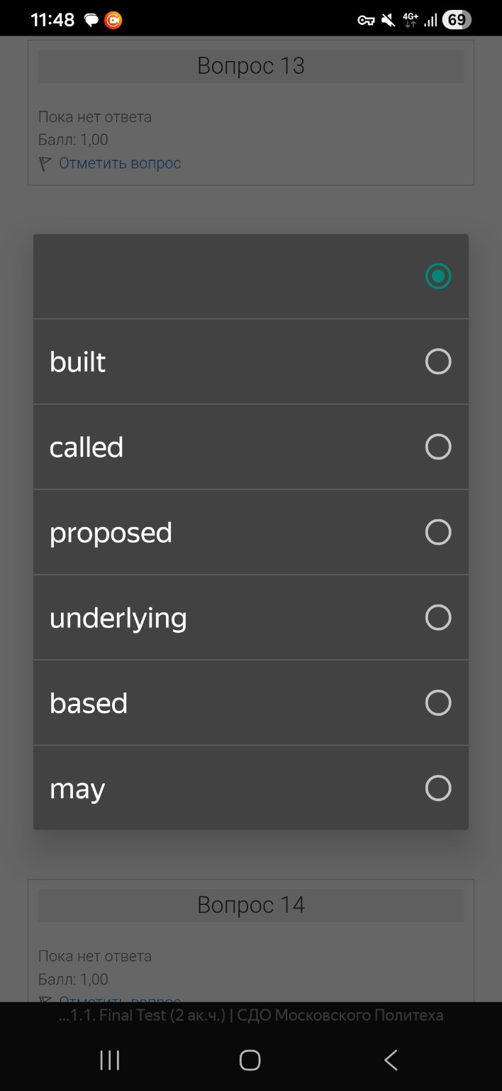The image size is (502, 1091).
Task: Tap the orange screen recorder status icon
Action: [113, 20]
